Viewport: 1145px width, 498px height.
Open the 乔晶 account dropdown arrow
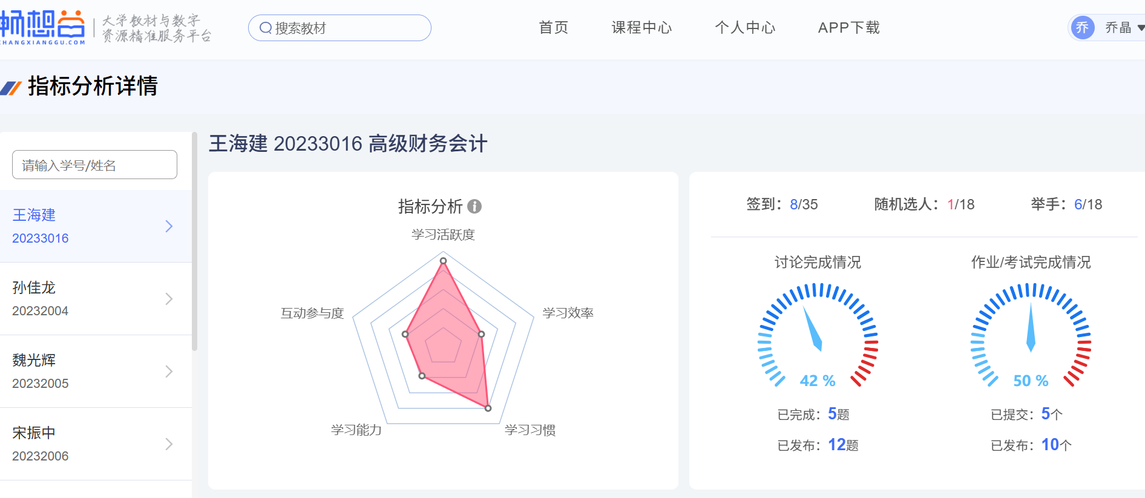(1140, 28)
